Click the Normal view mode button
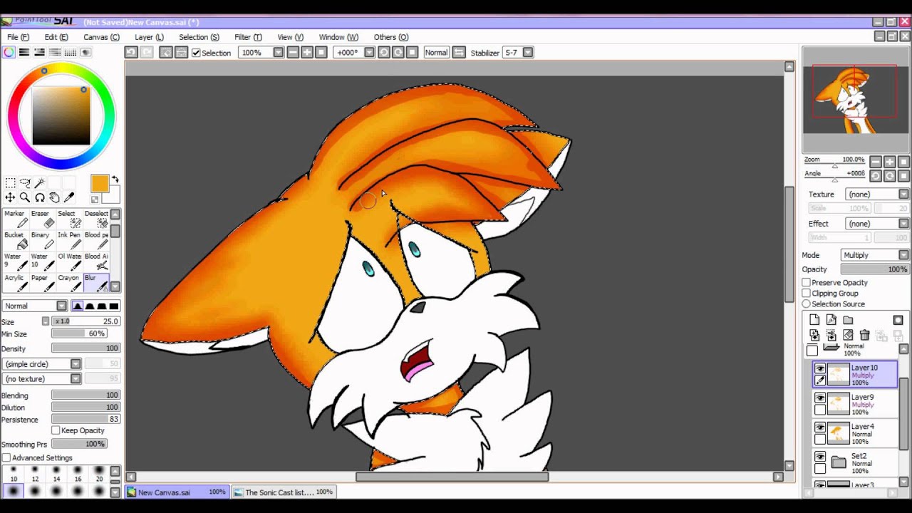 (x=436, y=52)
